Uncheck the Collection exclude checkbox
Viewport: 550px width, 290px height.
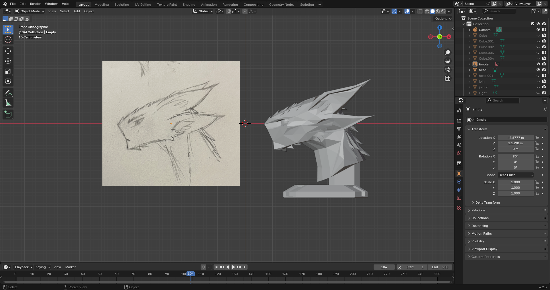tap(533, 24)
